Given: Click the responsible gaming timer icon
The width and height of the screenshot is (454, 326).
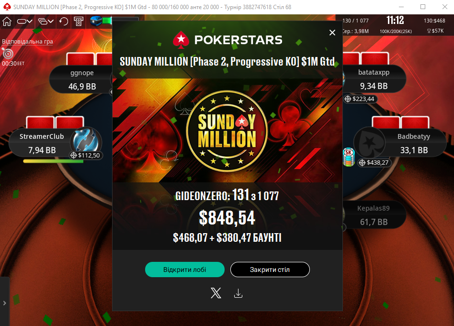Looking at the screenshot, I should point(8,54).
